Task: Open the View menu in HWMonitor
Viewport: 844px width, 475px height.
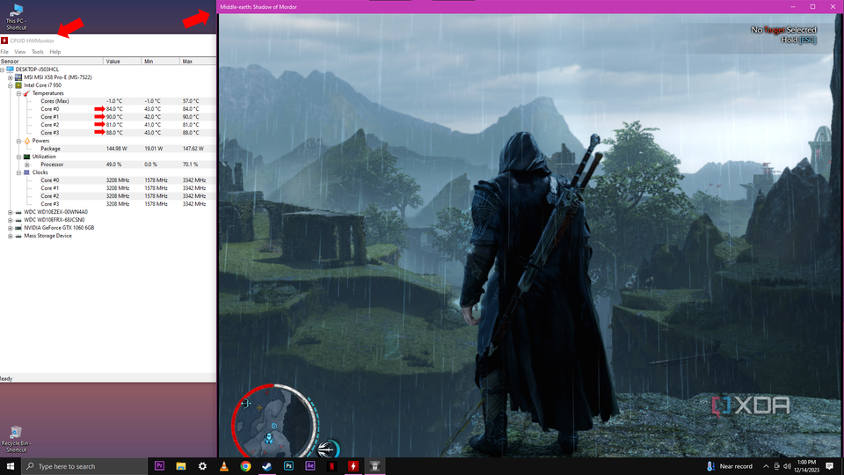Action: [20, 52]
